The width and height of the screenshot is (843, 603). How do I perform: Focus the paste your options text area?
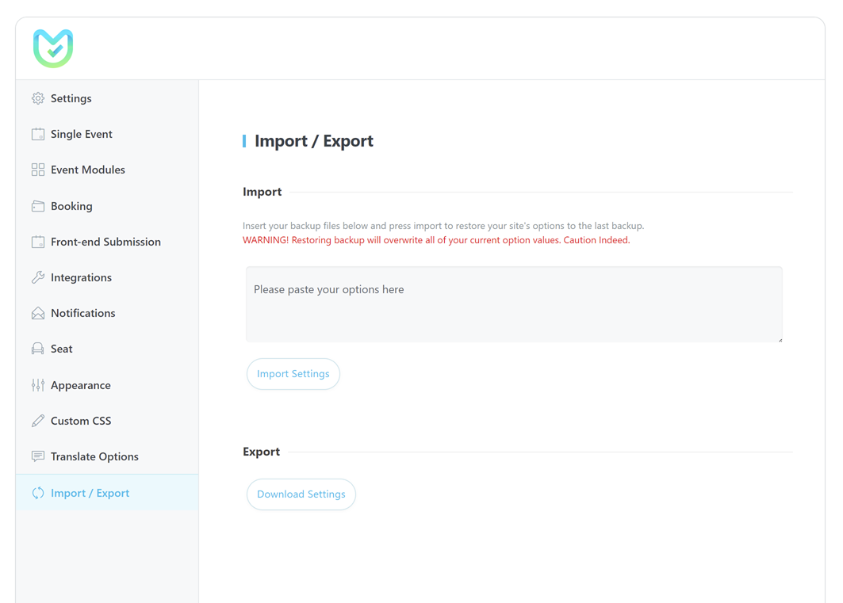click(514, 304)
